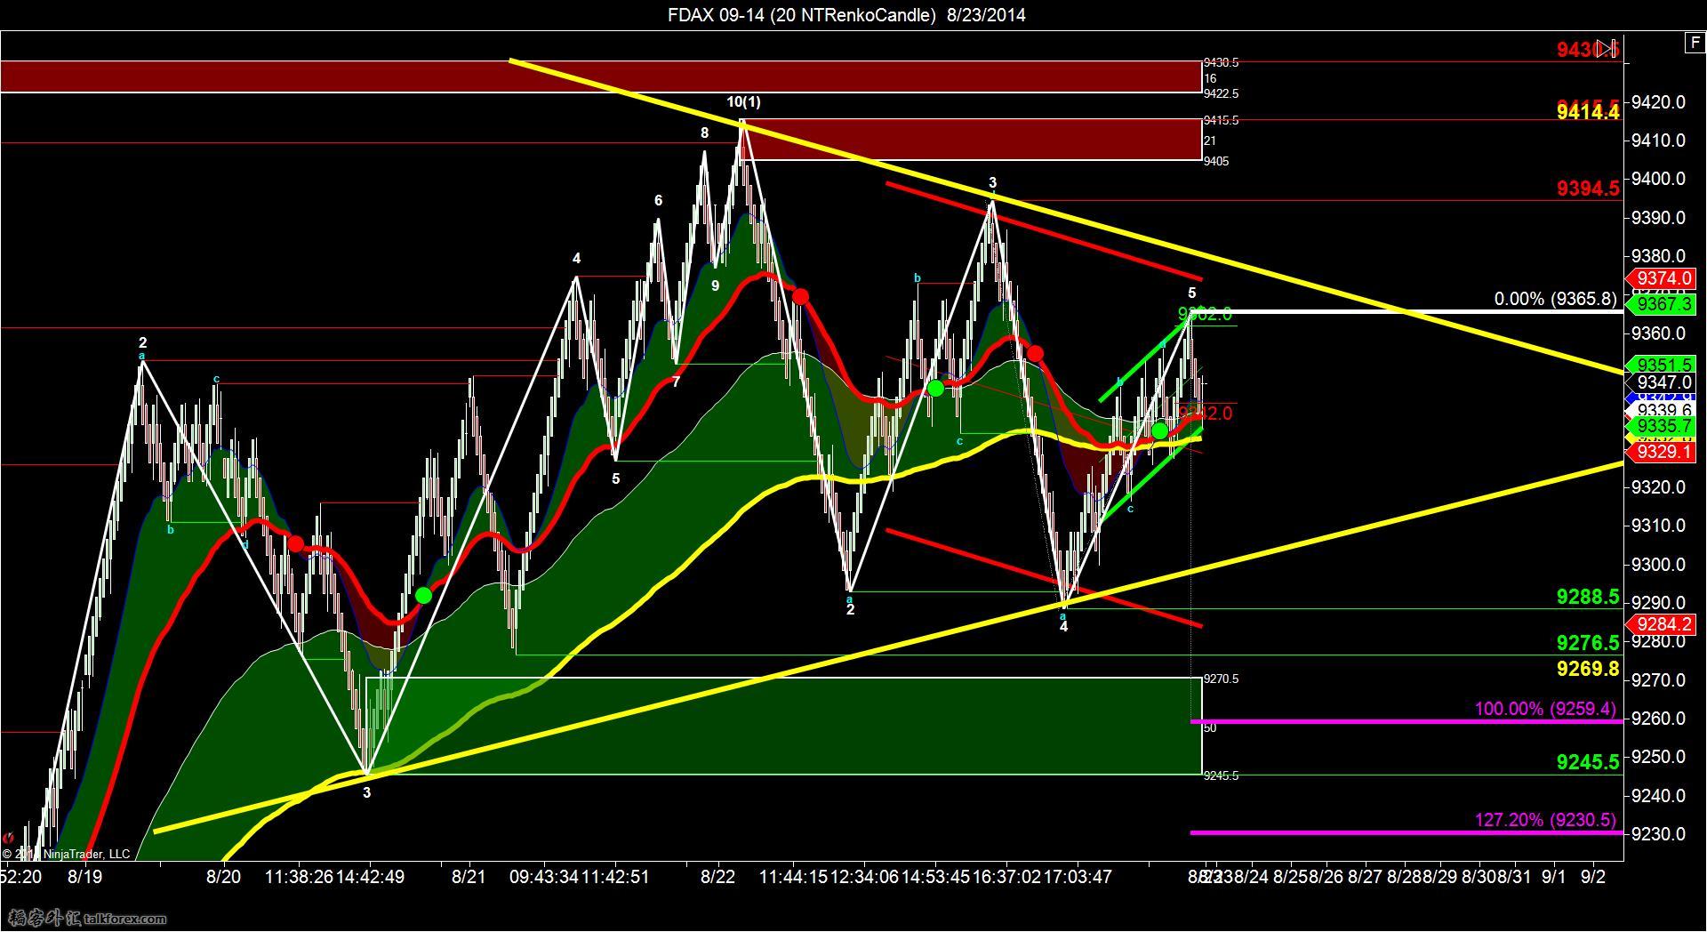Click the white 9339.6 price marker
The height and width of the screenshot is (932, 1707).
(1660, 410)
